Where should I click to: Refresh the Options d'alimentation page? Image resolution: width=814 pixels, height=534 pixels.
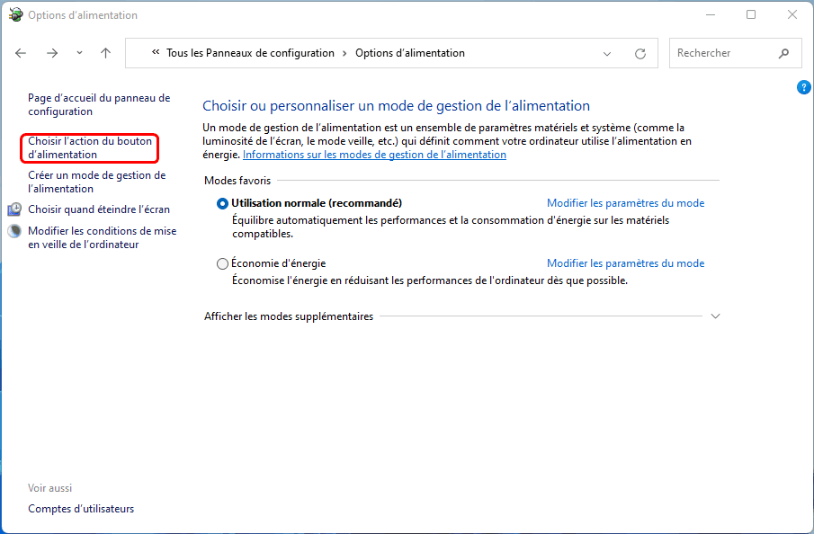coord(640,53)
